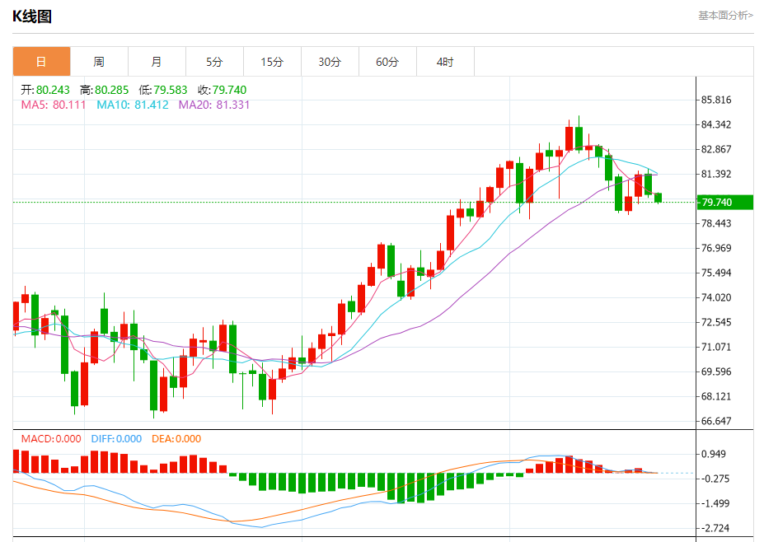764x542 pixels.
Task: Click the 高:80.285 high price value
Action: click(x=105, y=90)
